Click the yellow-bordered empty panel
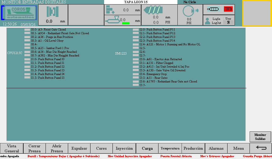Image resolution: width=272 pixels, height=159 pixels. [257, 13]
